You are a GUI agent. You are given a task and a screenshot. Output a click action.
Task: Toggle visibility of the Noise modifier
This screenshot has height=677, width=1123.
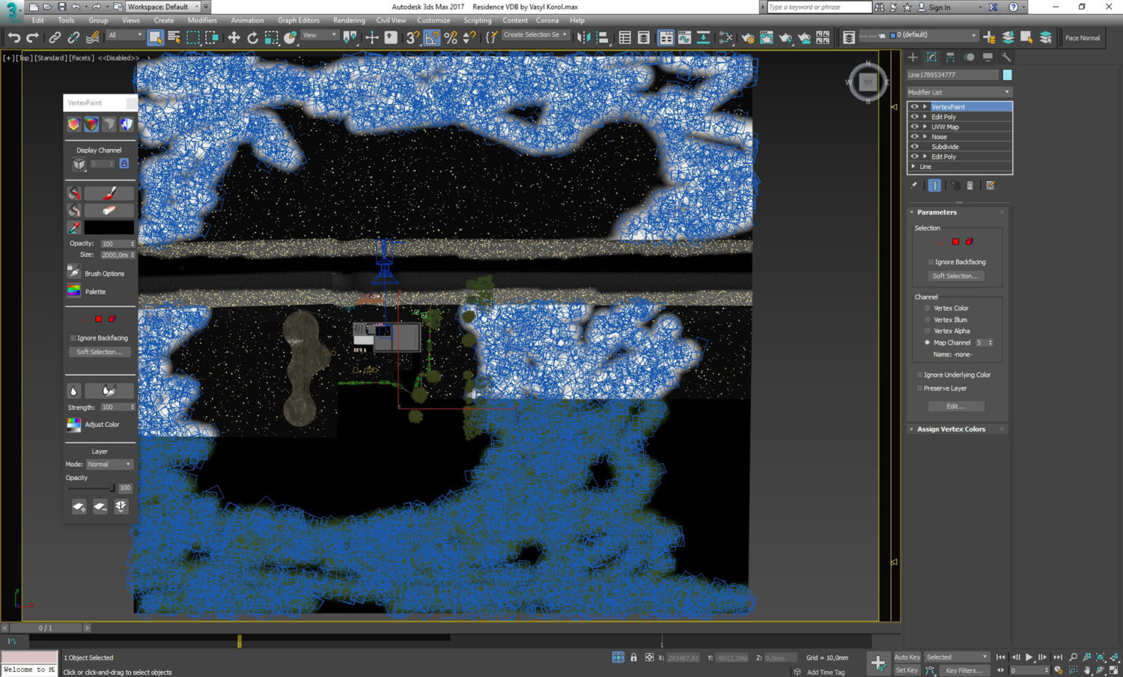click(913, 136)
